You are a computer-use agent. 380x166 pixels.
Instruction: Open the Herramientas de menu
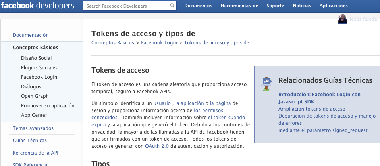(x=239, y=6)
